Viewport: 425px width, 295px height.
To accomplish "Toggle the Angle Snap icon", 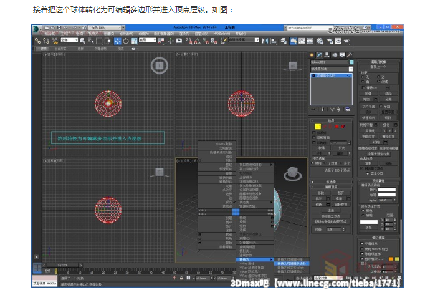I will coord(198,41).
